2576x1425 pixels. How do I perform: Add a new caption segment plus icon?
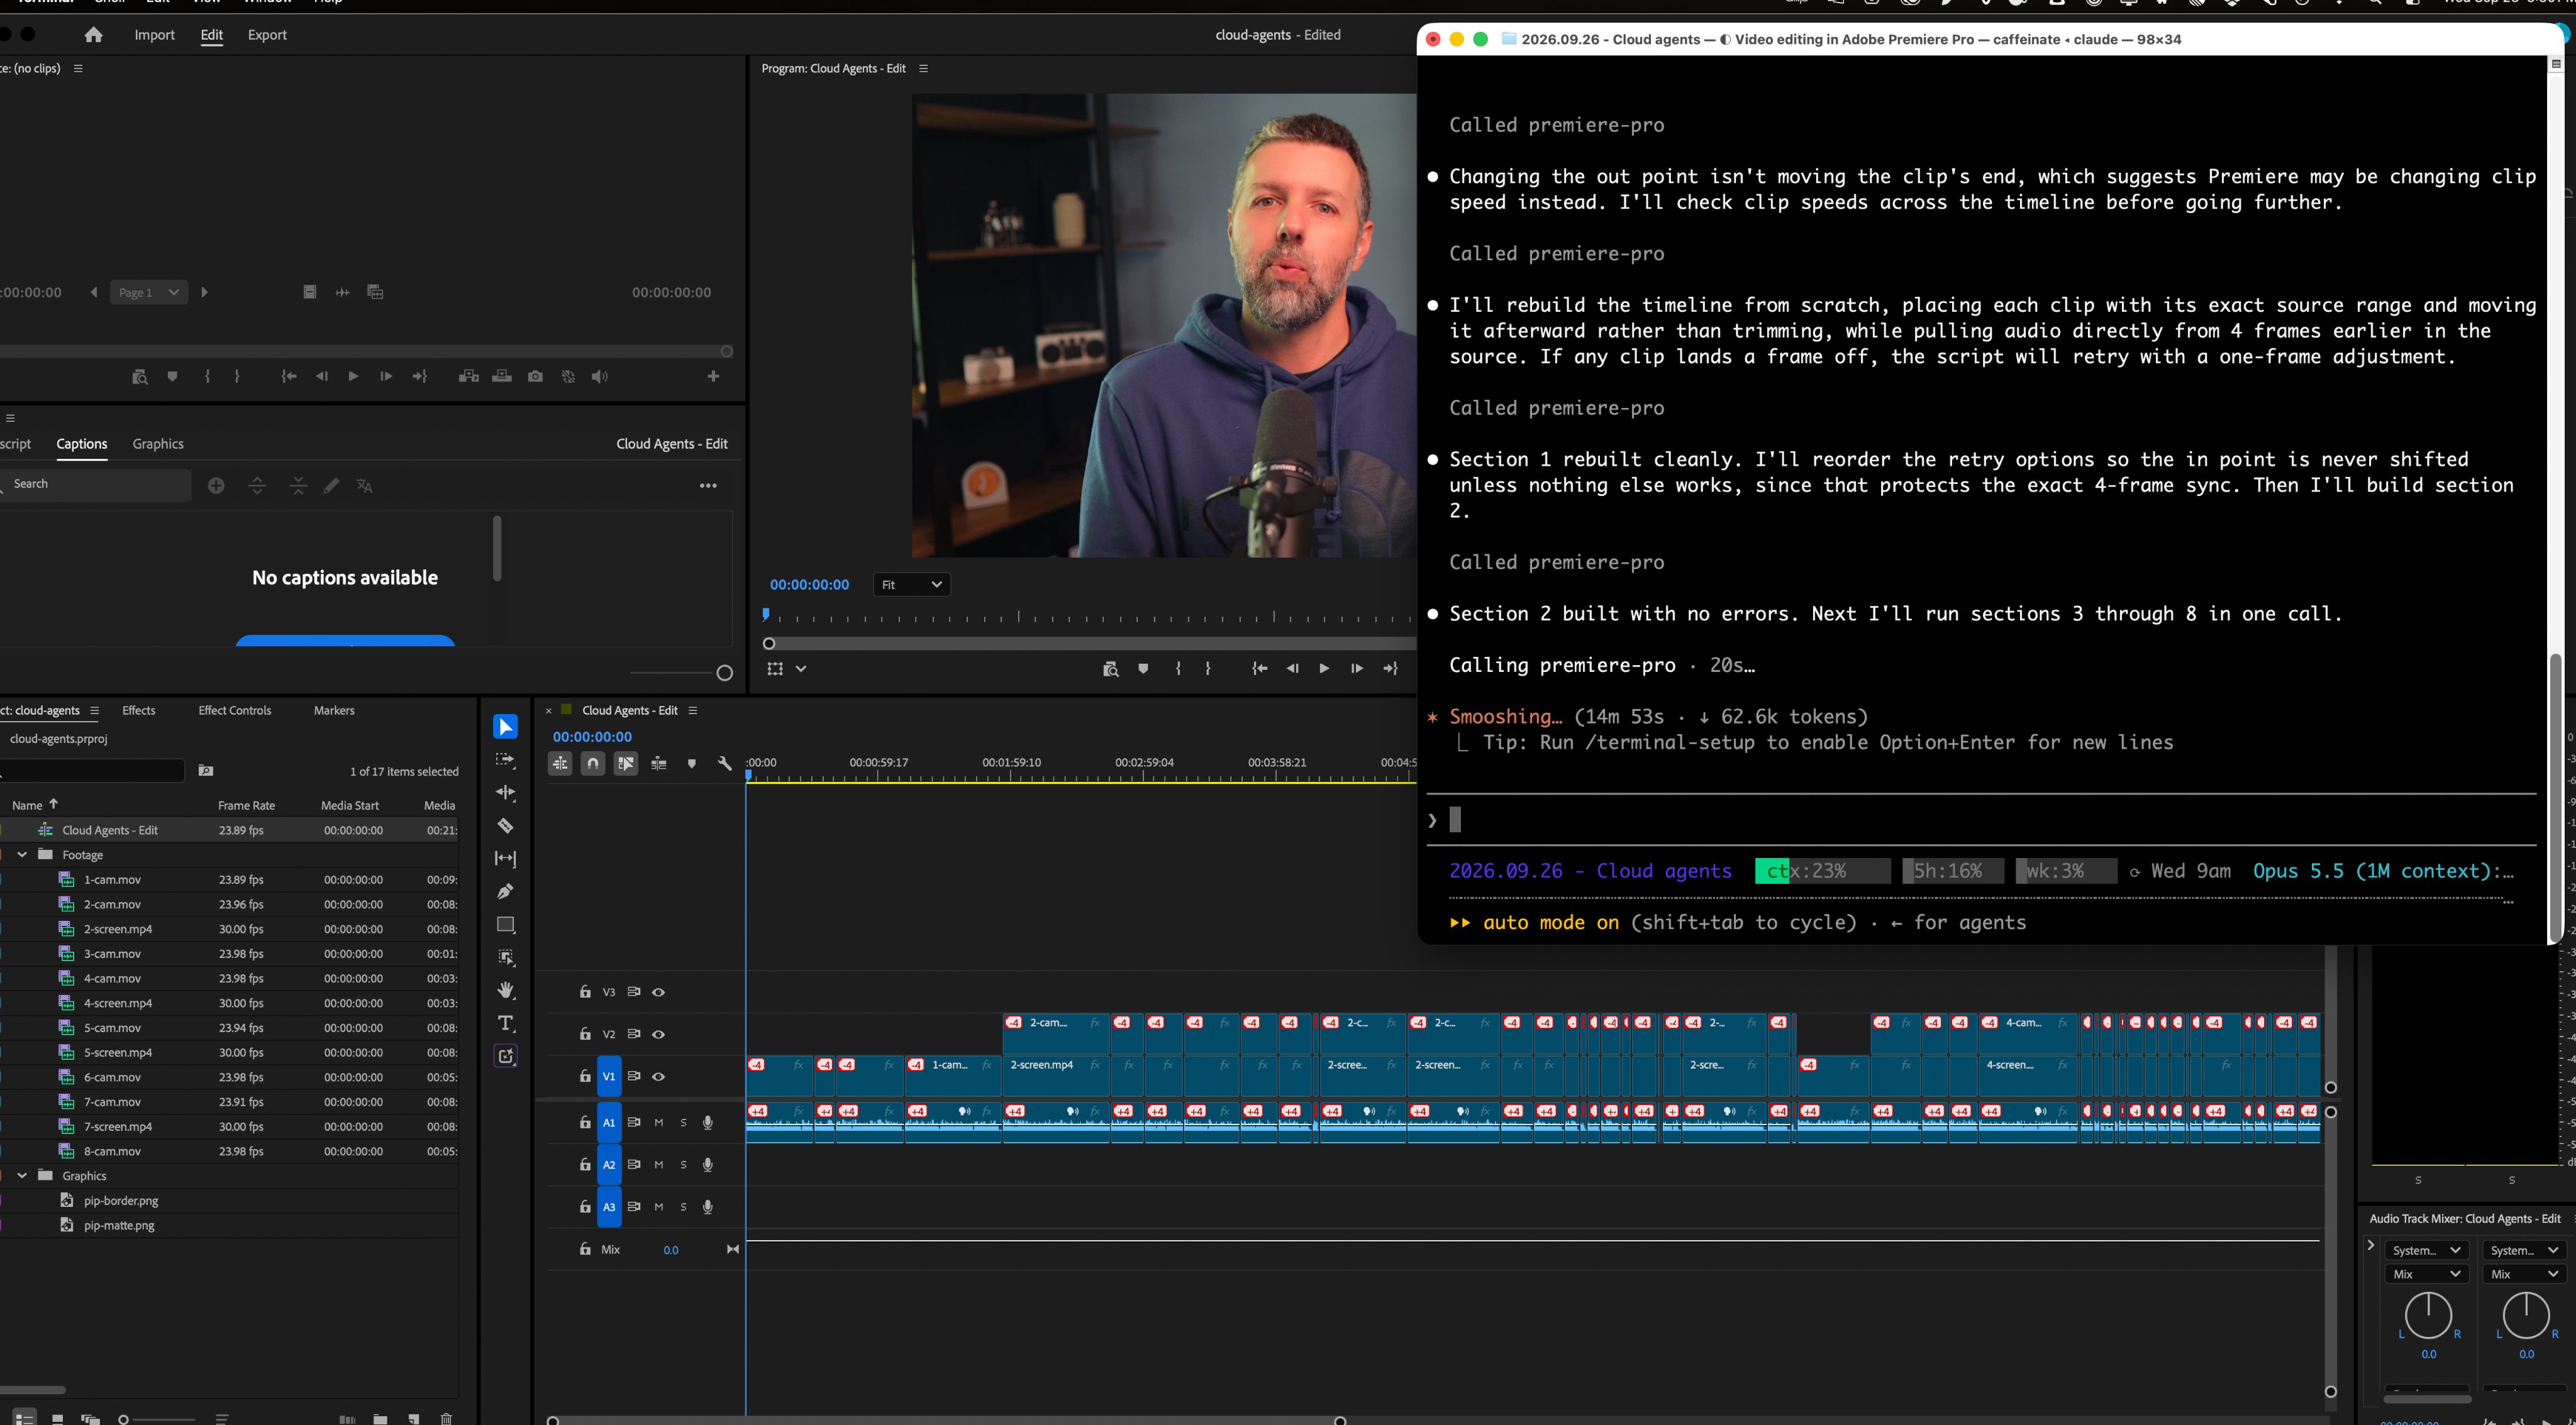(x=216, y=486)
